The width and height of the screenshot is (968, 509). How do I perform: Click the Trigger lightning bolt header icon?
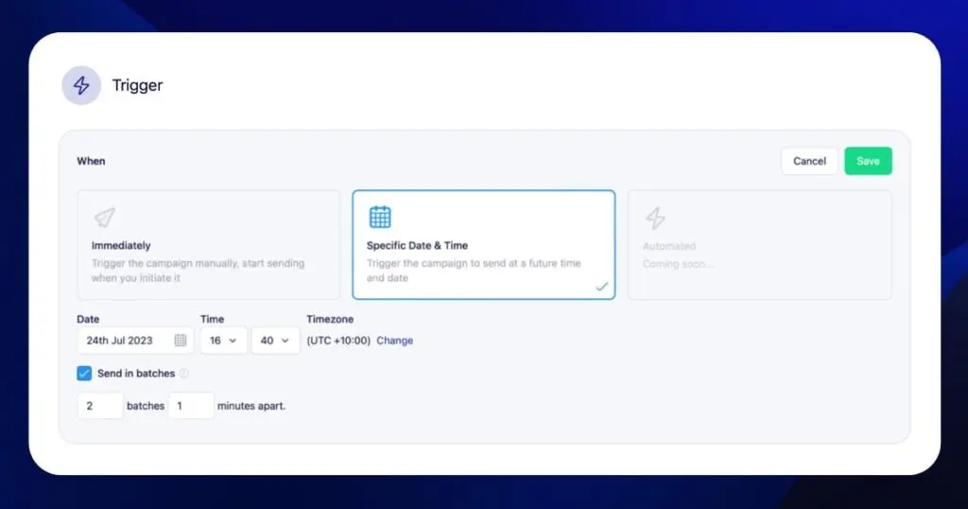tap(81, 85)
